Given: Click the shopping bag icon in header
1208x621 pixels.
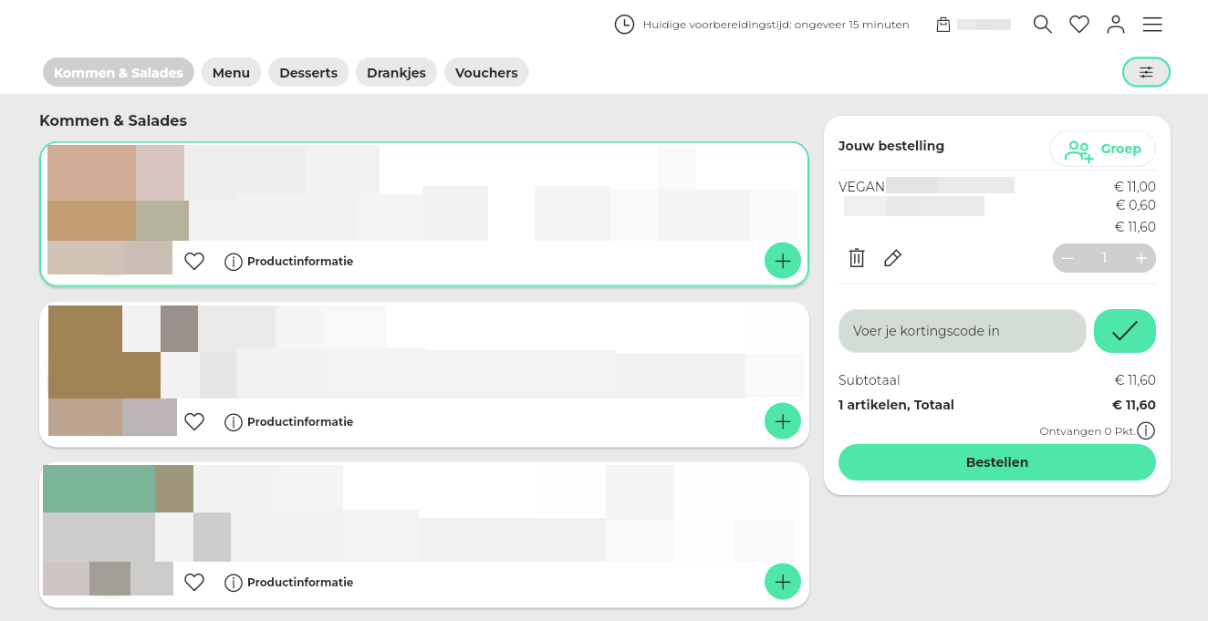Looking at the screenshot, I should point(943,25).
